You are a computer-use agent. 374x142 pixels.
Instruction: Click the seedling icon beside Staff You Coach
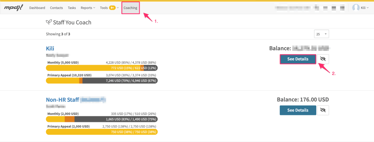tap(49, 22)
